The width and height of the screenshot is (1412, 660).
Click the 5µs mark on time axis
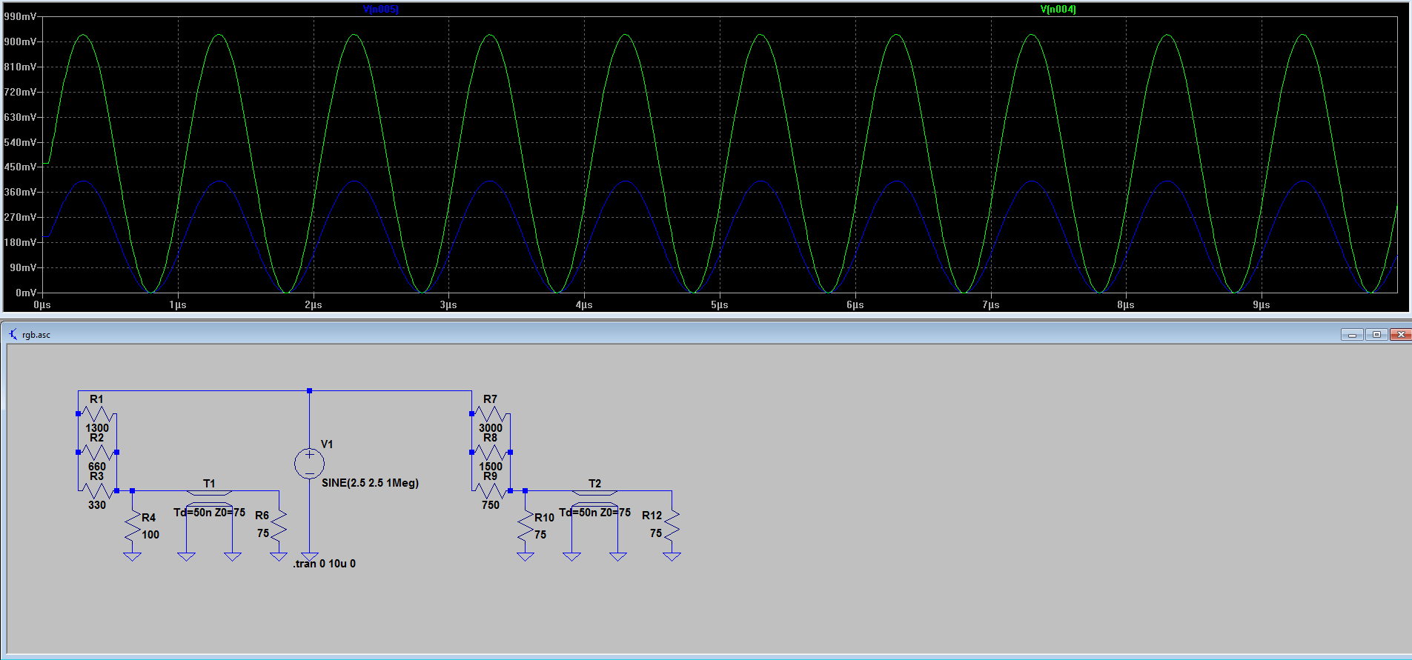[719, 304]
